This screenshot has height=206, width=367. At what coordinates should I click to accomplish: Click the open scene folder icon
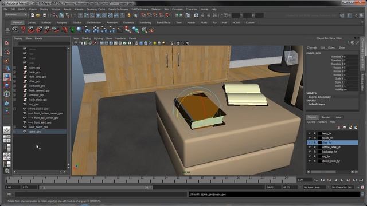click(x=38, y=15)
